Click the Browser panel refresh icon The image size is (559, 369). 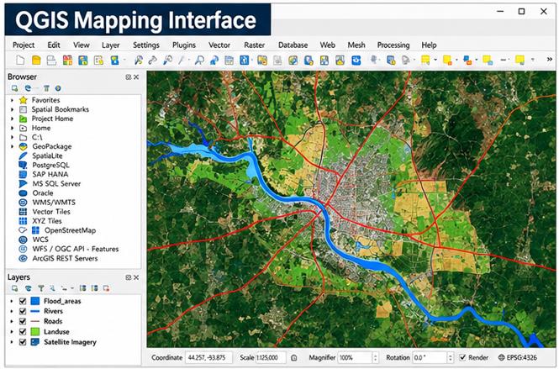[28, 87]
